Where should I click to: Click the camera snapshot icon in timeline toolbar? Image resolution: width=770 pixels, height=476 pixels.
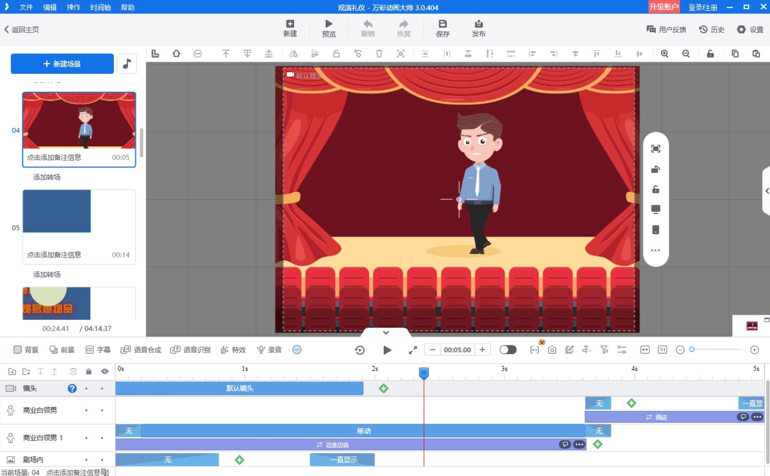(x=552, y=350)
